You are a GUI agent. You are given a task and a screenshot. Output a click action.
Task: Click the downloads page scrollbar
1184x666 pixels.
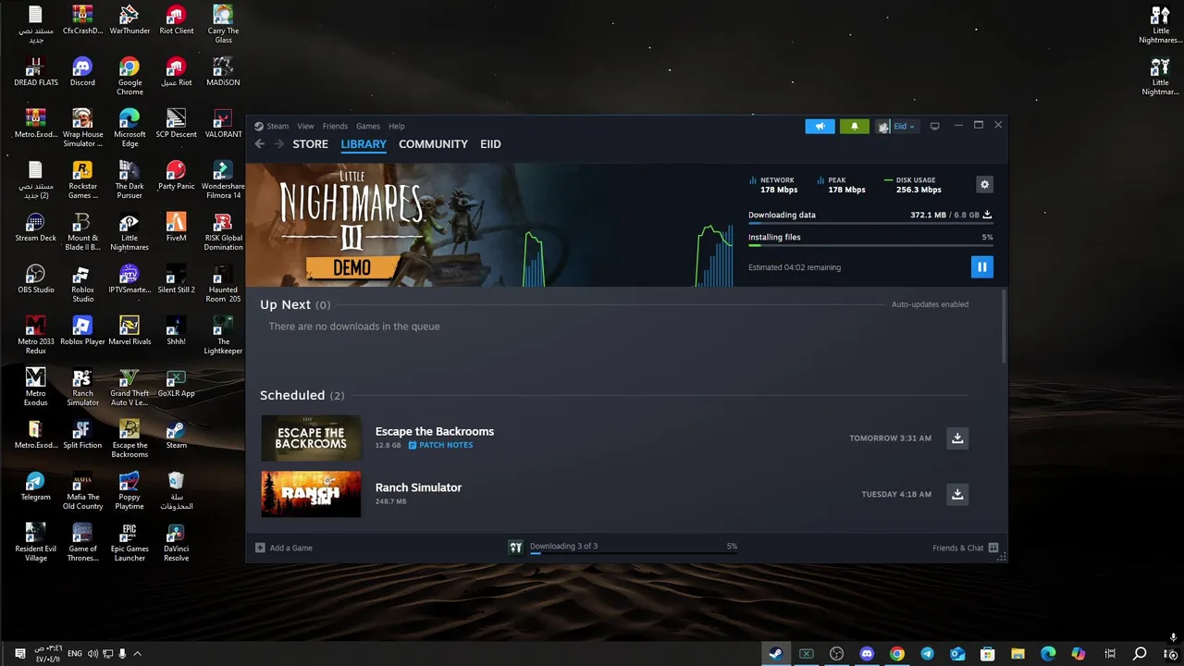(1003, 326)
